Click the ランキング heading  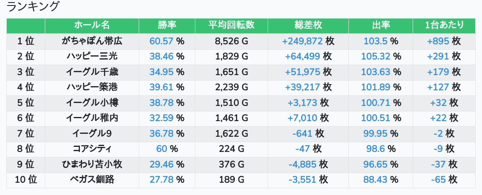tap(32, 6)
